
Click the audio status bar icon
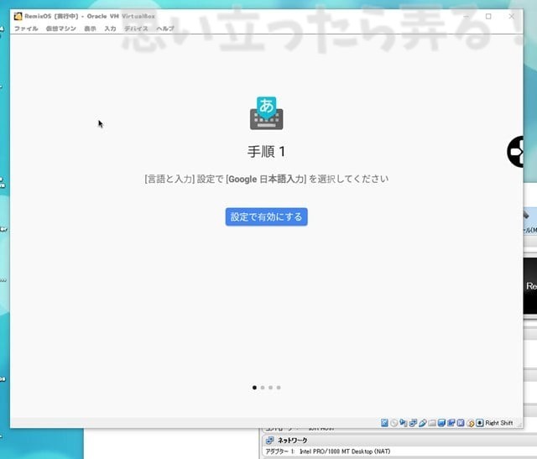(x=404, y=423)
